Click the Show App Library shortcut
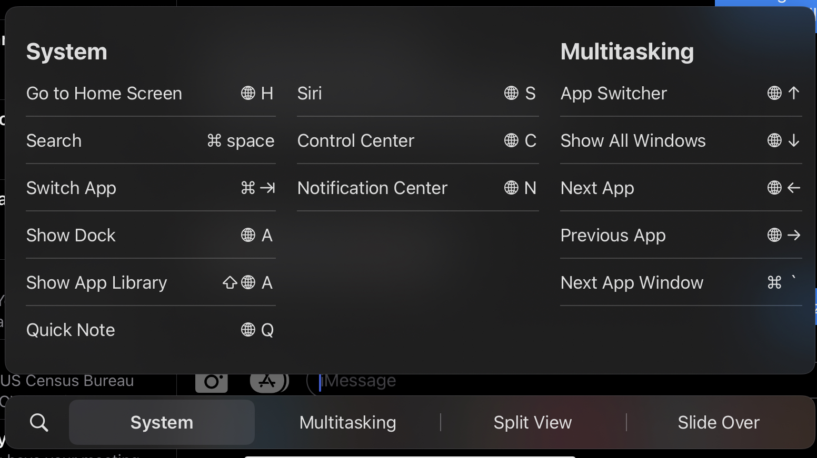This screenshot has width=817, height=458. [x=150, y=283]
